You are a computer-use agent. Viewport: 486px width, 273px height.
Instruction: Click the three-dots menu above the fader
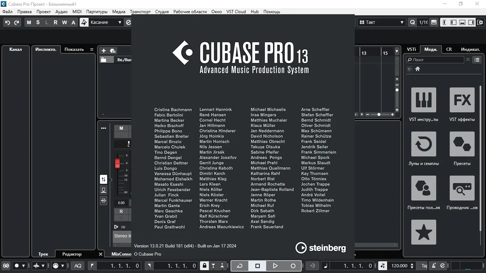(x=104, y=128)
